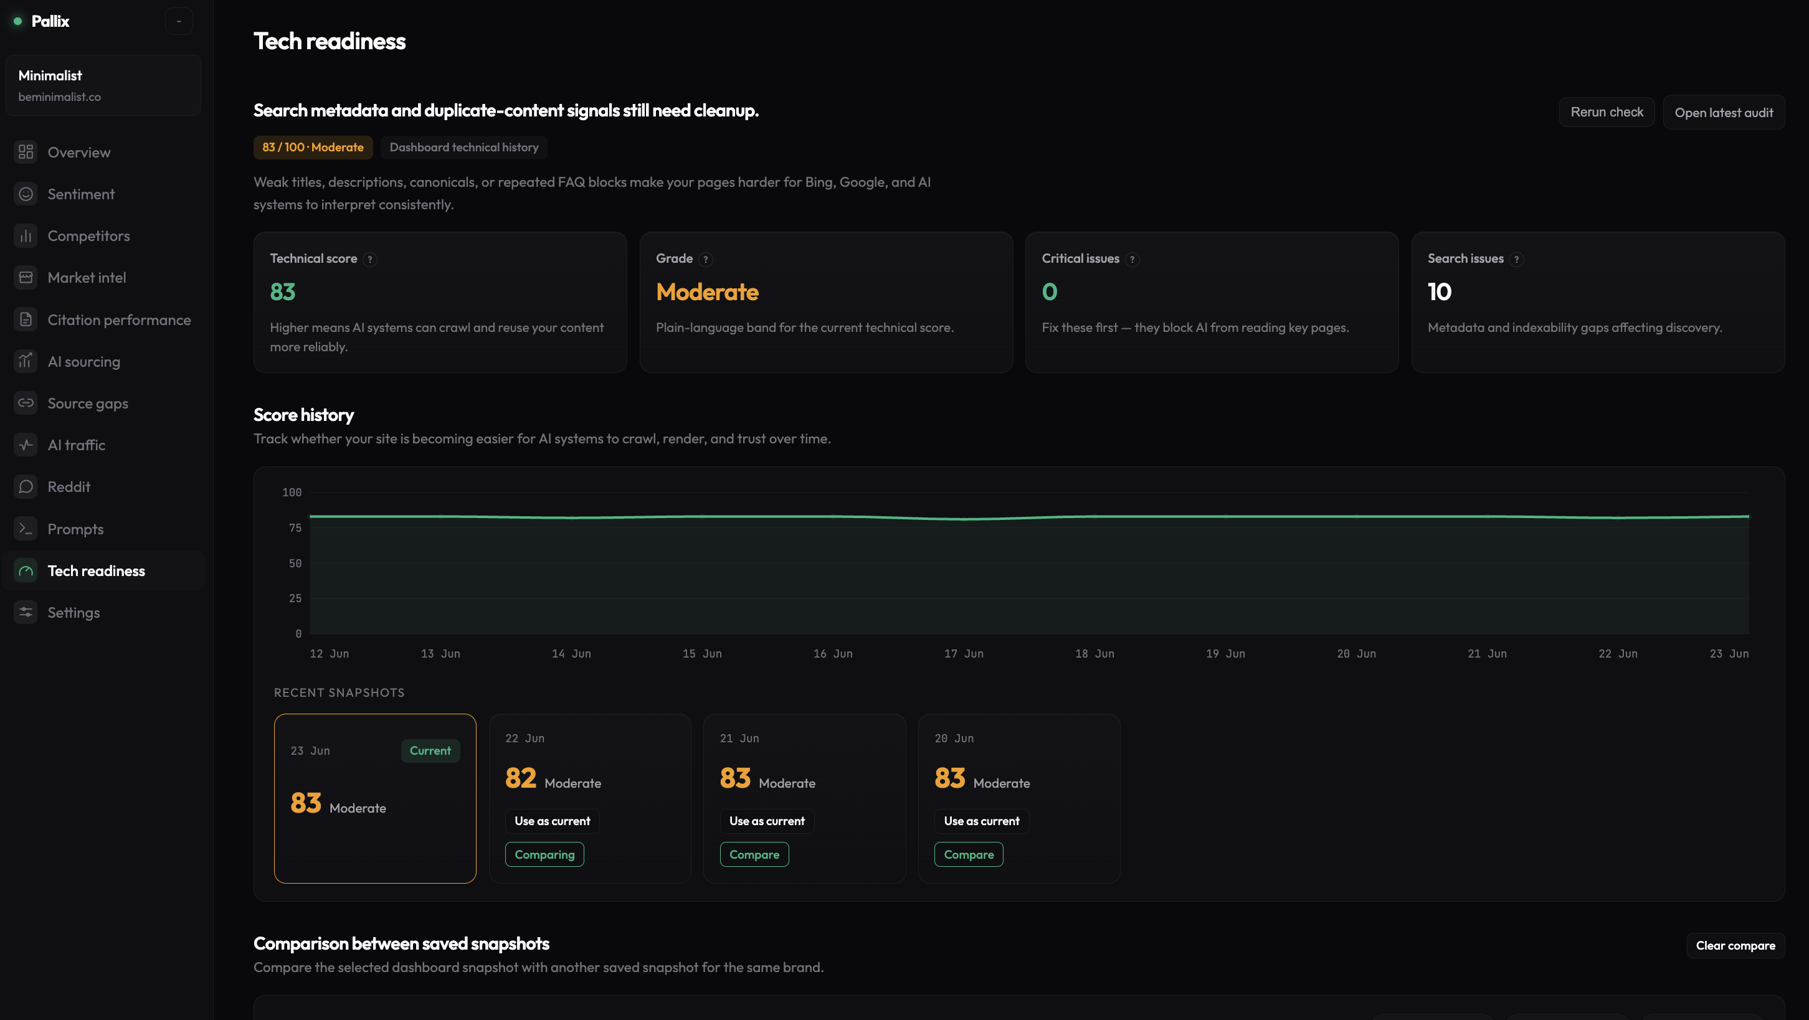Screen dimensions: 1809x1020
Task: Click the Current badge on 23 Jun card
Action: pyautogui.click(x=430, y=750)
